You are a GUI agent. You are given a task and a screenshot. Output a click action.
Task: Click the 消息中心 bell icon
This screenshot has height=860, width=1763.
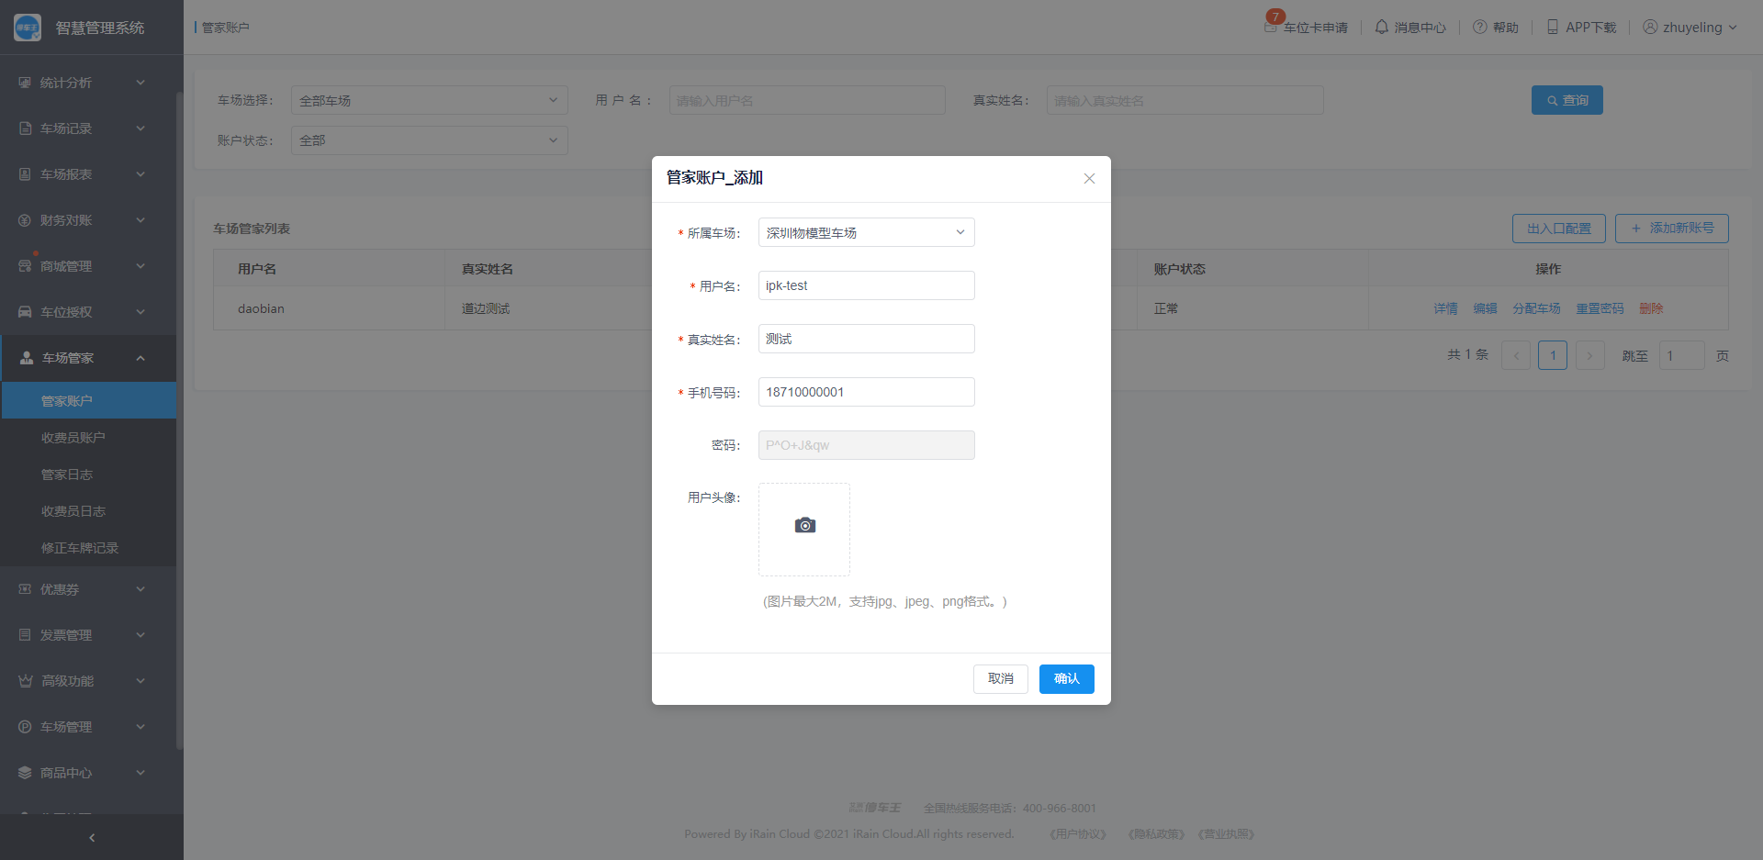pyautogui.click(x=1381, y=27)
